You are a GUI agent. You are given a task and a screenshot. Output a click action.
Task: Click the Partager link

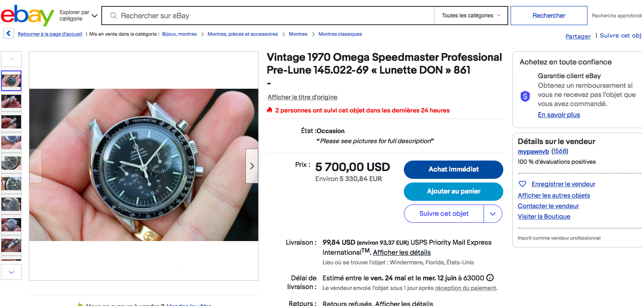(578, 36)
